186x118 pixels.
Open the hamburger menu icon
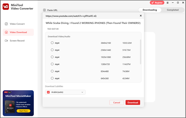(168, 3)
